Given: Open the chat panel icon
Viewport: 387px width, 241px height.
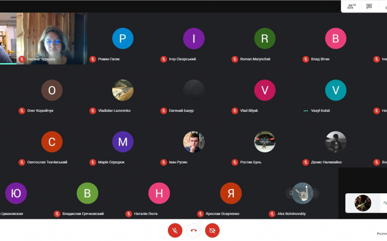Looking at the screenshot, I should pos(369,6).
